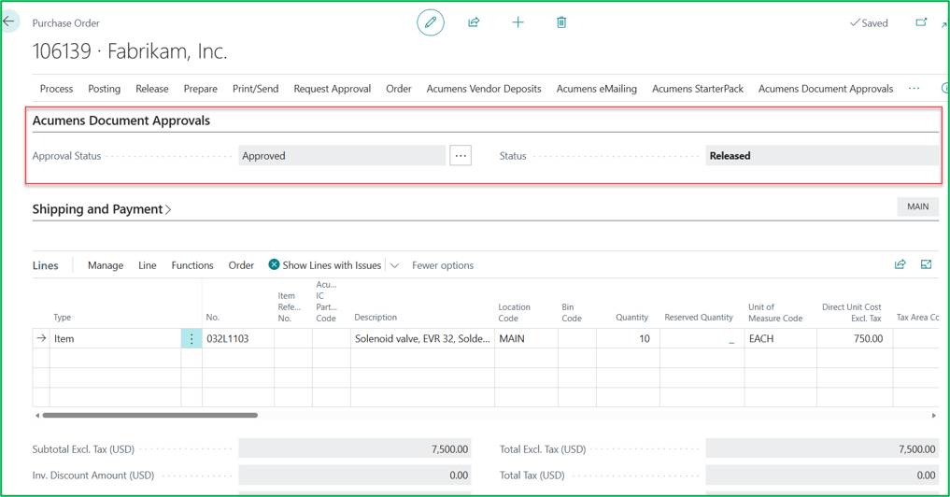Click Location Code column header
Screen dimensions: 950x497
coord(514,312)
